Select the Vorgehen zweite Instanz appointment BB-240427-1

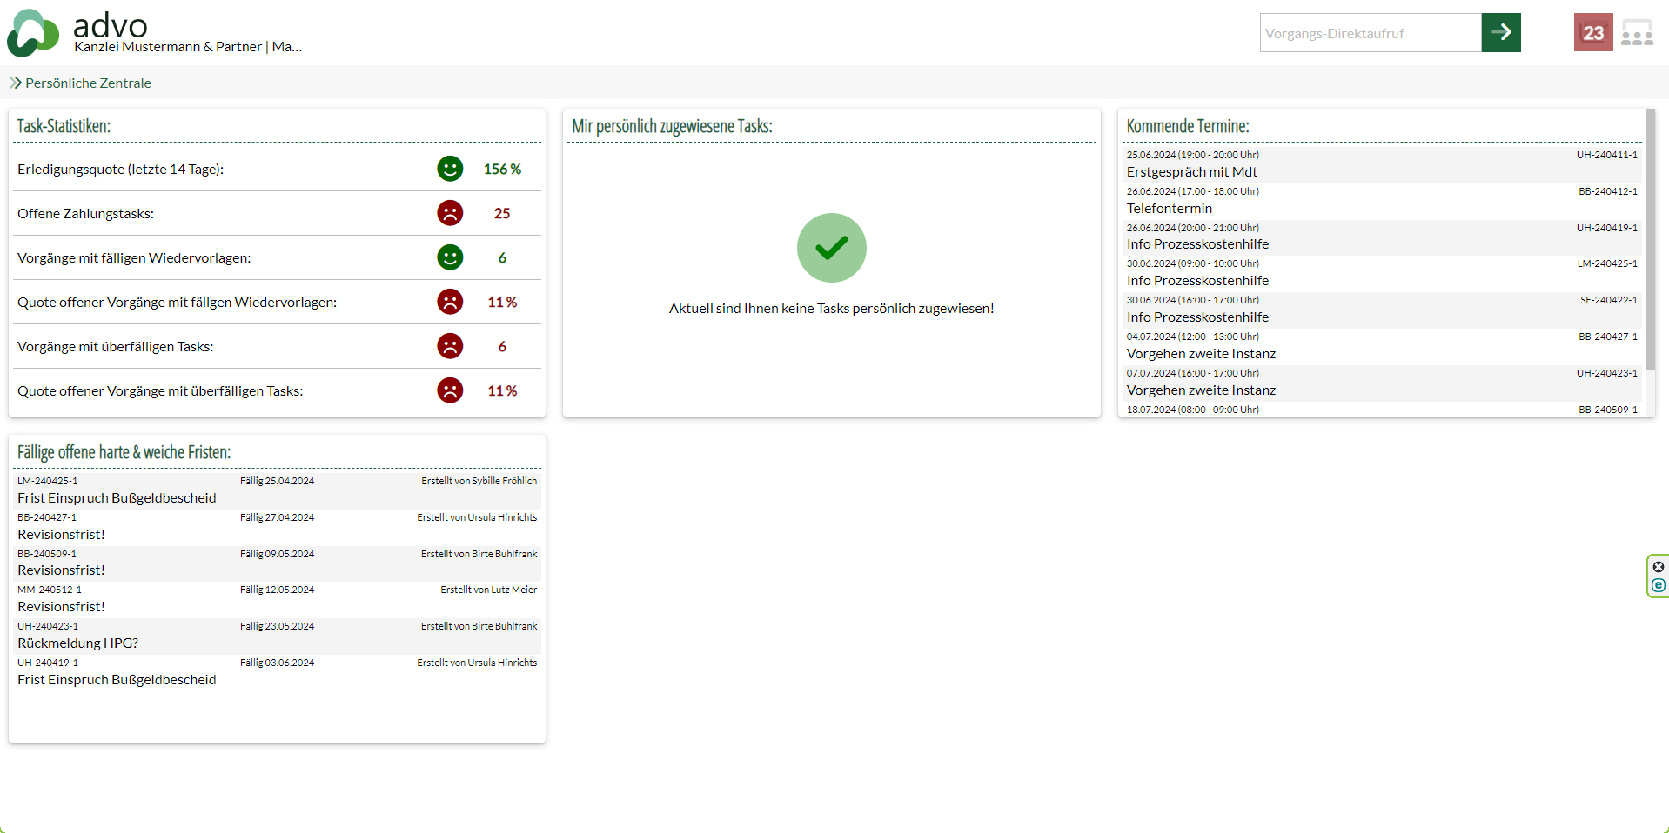(x=1201, y=354)
